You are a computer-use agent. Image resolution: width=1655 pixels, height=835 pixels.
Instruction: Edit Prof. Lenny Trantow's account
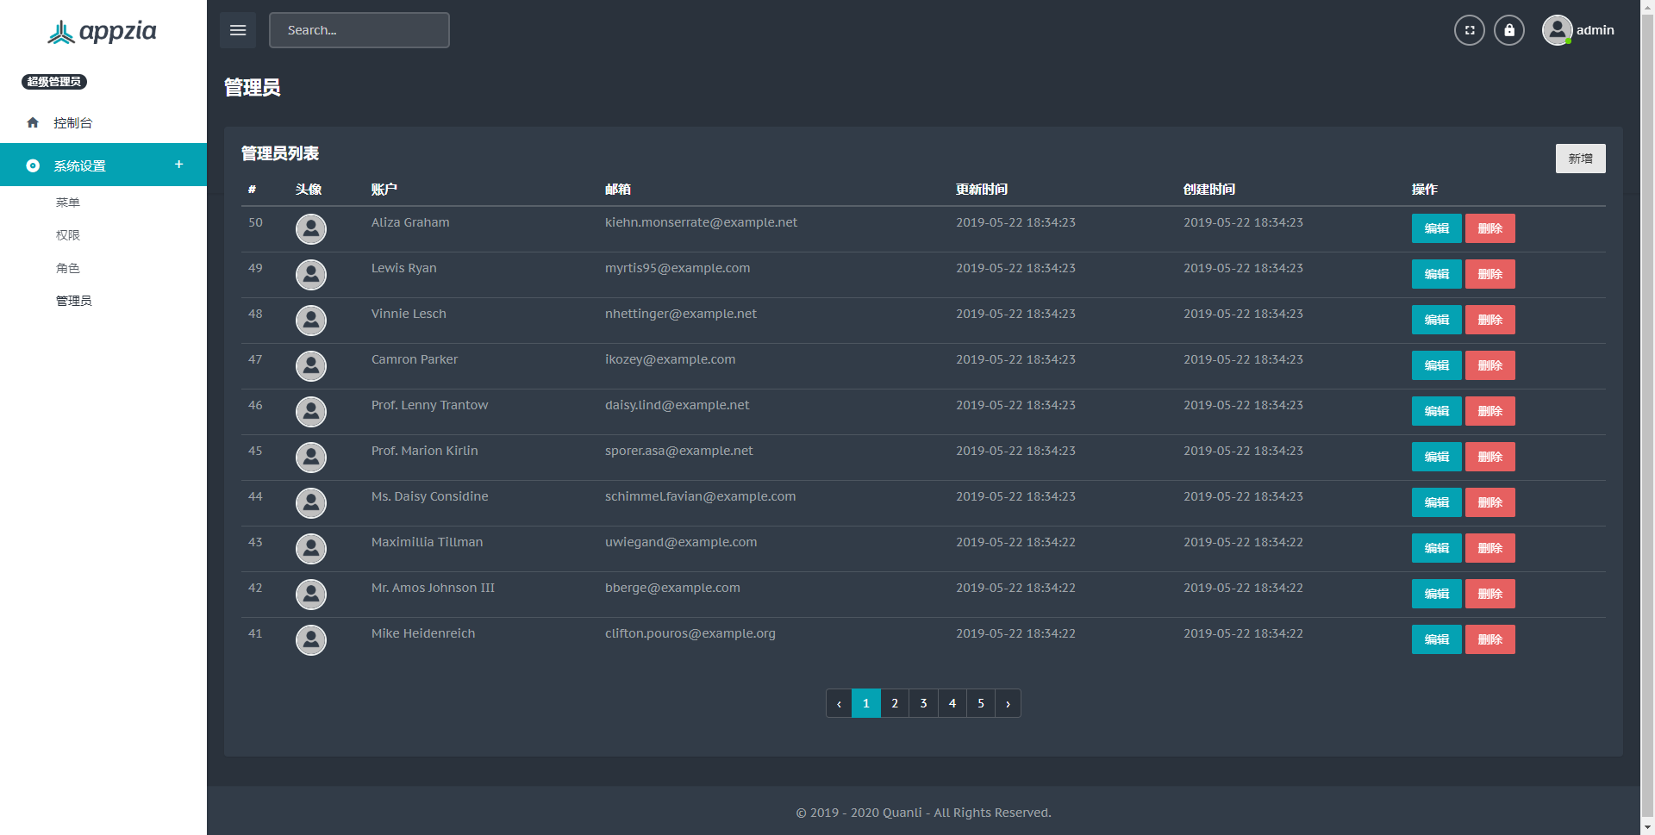[x=1437, y=411]
